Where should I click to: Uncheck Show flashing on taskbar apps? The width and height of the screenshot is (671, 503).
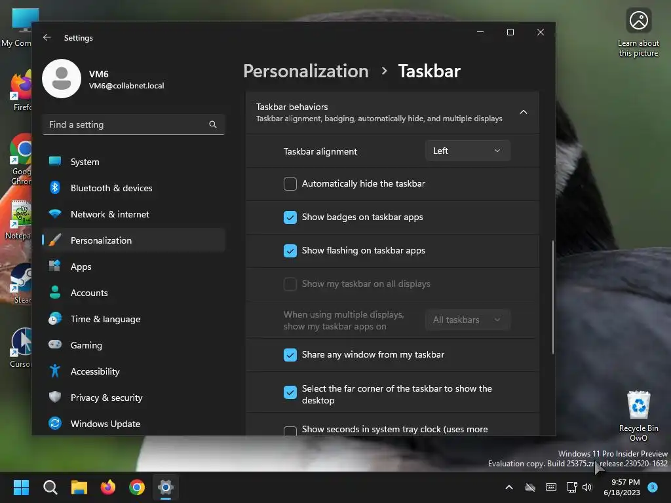tap(290, 251)
